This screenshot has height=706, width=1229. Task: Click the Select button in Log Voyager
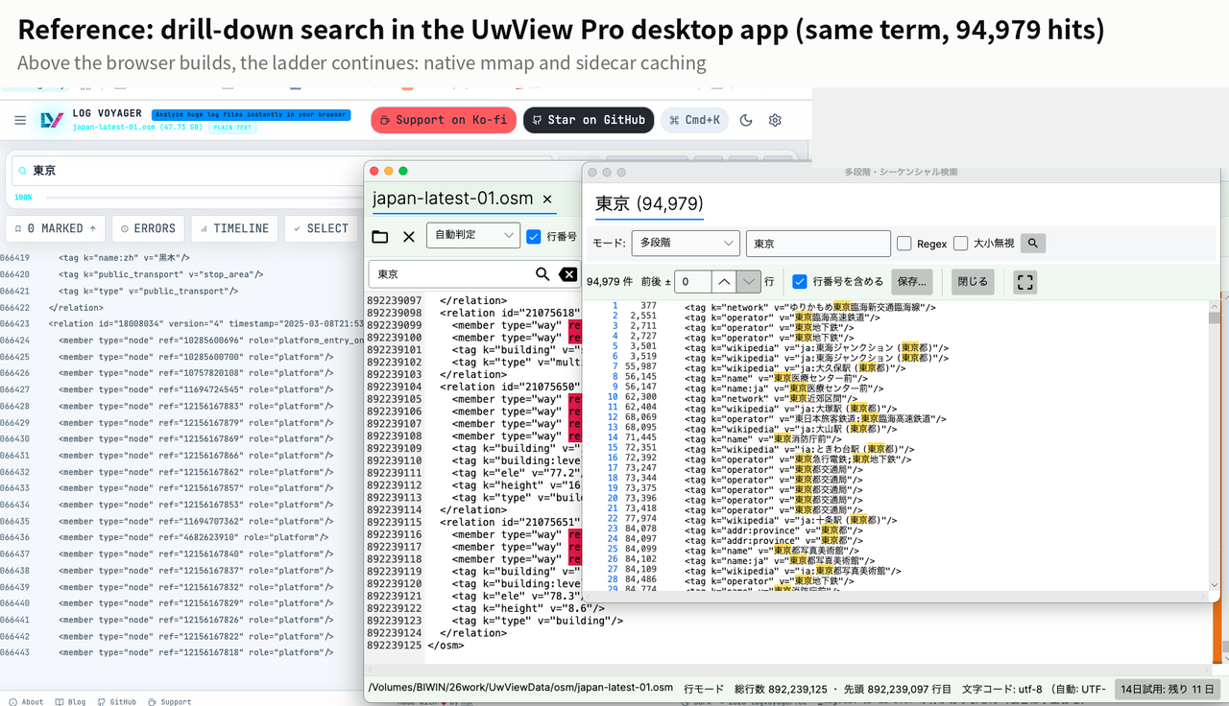click(322, 228)
